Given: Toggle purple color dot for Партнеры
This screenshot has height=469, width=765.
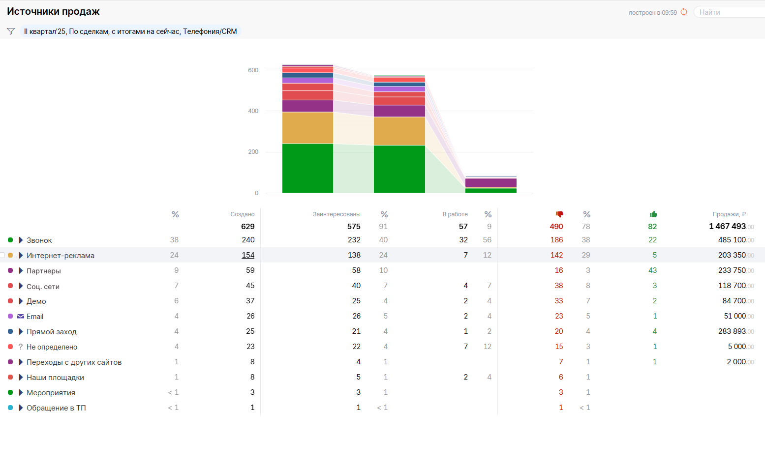Looking at the screenshot, I should (x=10, y=270).
